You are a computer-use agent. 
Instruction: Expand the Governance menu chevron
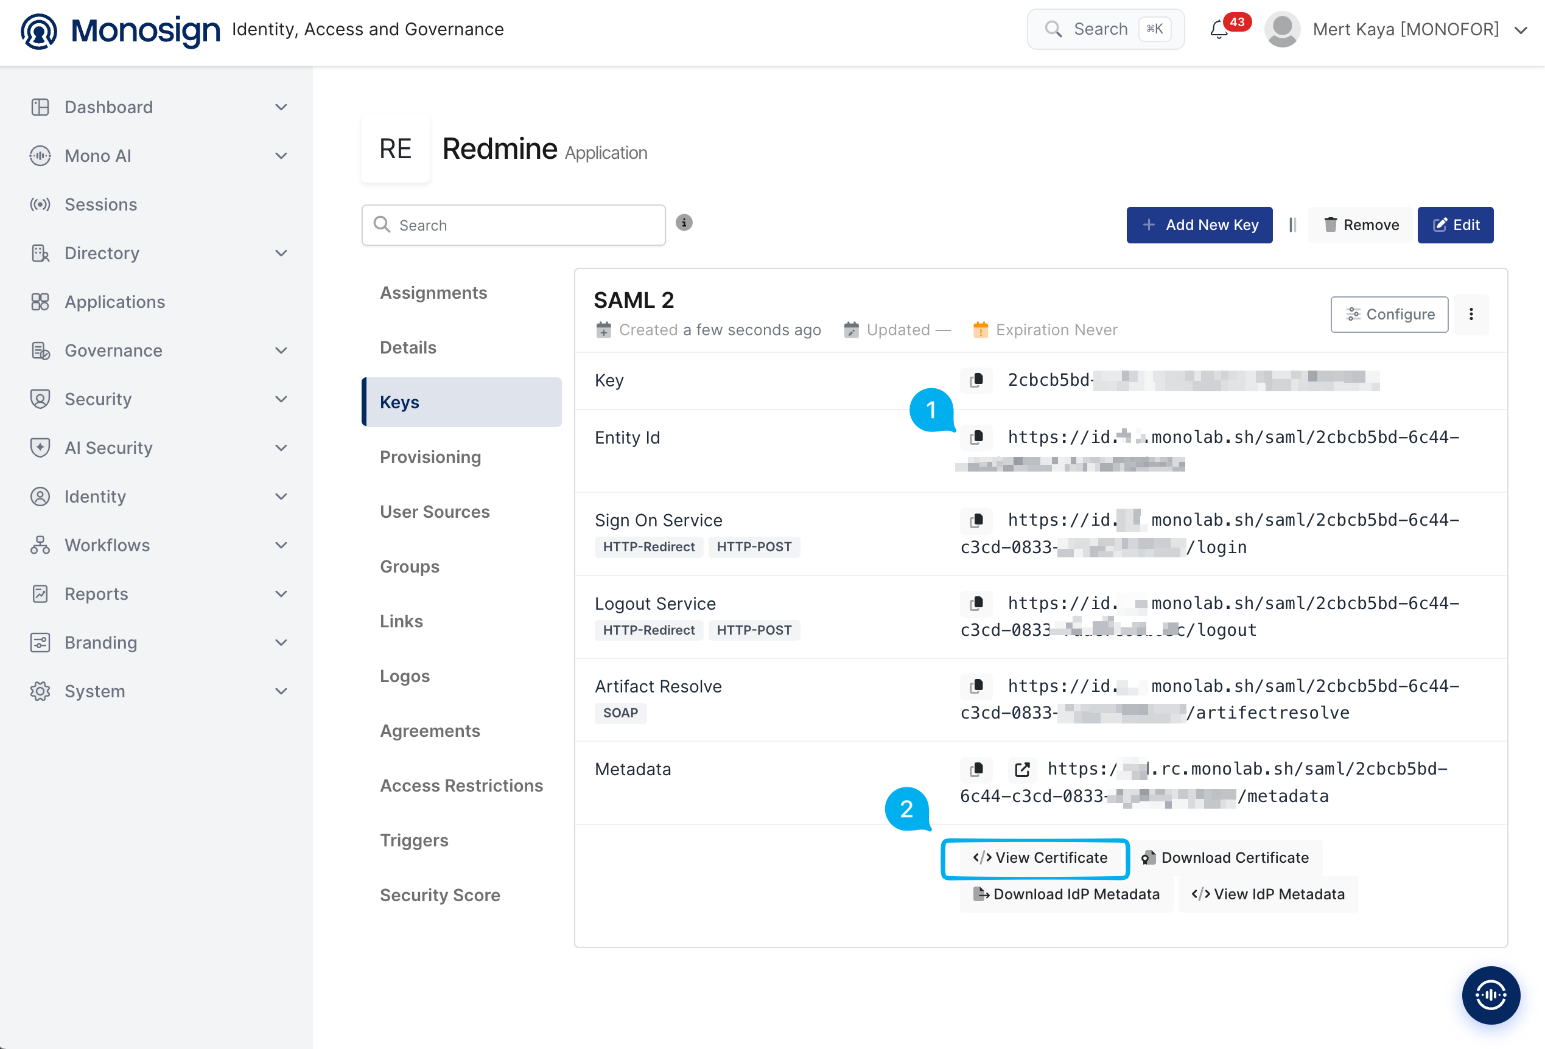281,350
